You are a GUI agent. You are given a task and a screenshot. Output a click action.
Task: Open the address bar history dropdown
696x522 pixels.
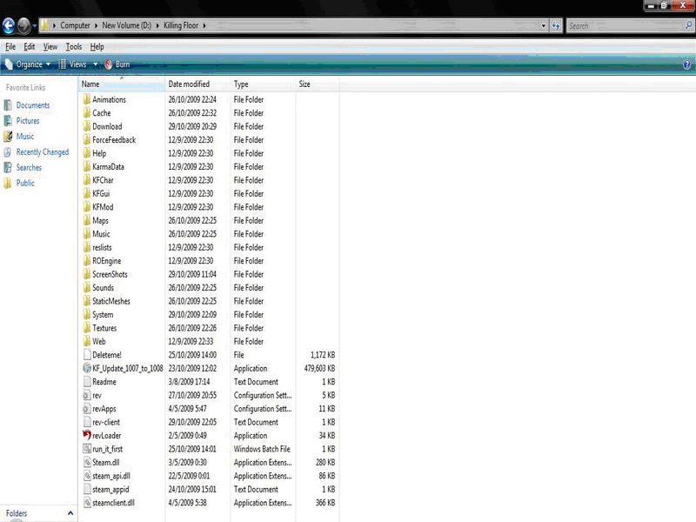(543, 26)
